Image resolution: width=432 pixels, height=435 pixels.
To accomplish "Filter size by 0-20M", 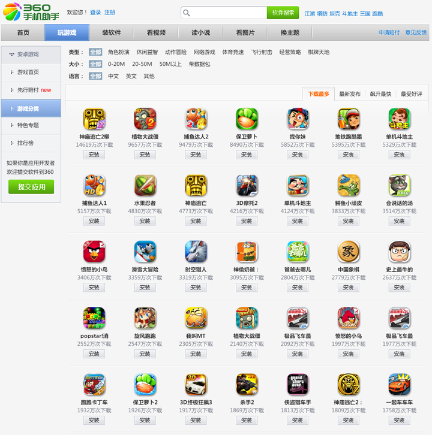I will point(116,64).
